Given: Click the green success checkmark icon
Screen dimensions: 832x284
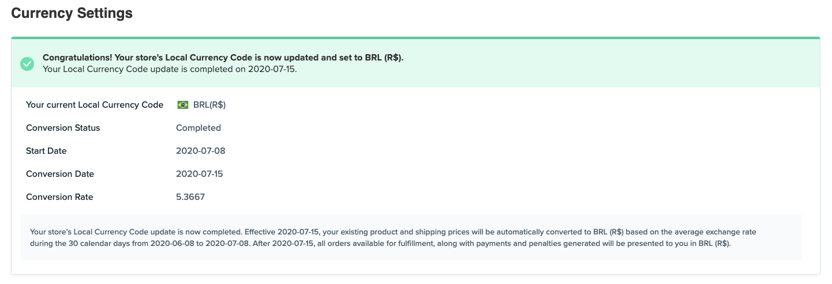Looking at the screenshot, I should pyautogui.click(x=27, y=64).
